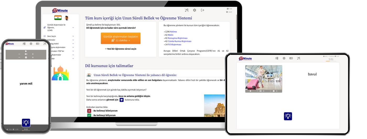The image size is (367, 139).
Task: Open the Fiil Alıştırması link
Action: coord(175,44)
